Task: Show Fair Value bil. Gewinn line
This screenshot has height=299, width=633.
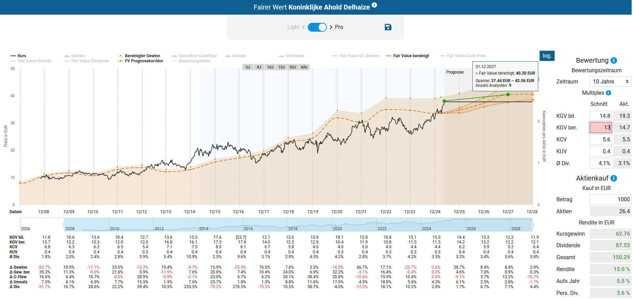Action: tap(356, 56)
